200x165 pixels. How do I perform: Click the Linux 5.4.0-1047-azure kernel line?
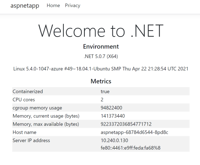(x=101, y=69)
